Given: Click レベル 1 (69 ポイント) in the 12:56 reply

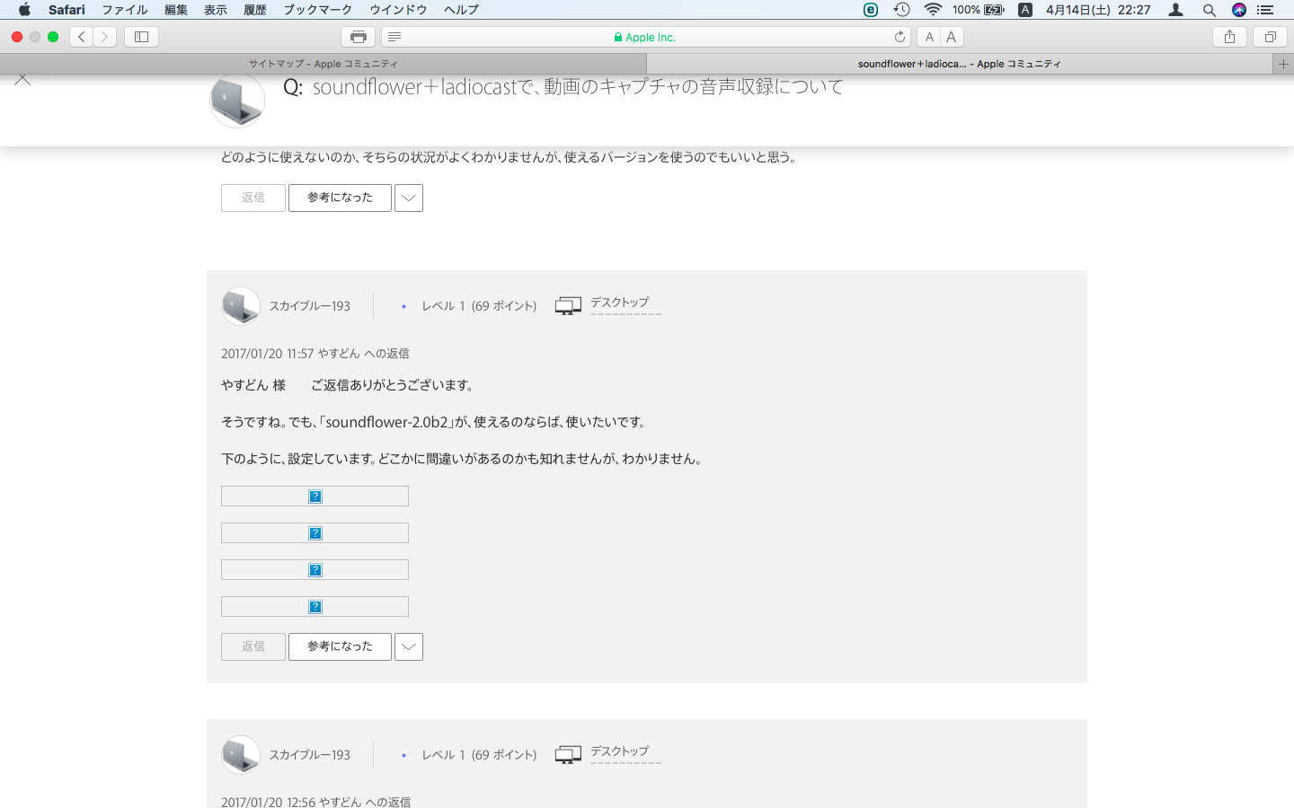Looking at the screenshot, I should (x=479, y=755).
